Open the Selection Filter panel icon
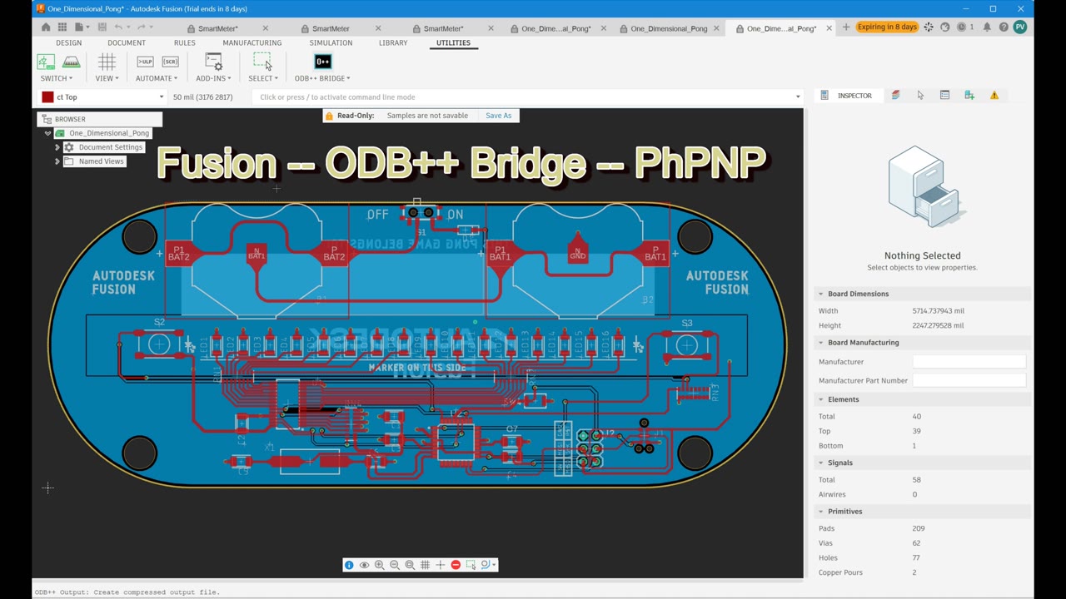Image resolution: width=1066 pixels, height=599 pixels. 920,96
